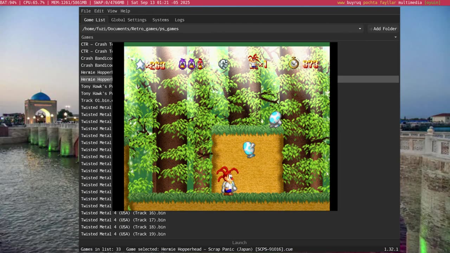Click the plus icon on Add Folder
This screenshot has width=450, height=253.
coord(371,29)
